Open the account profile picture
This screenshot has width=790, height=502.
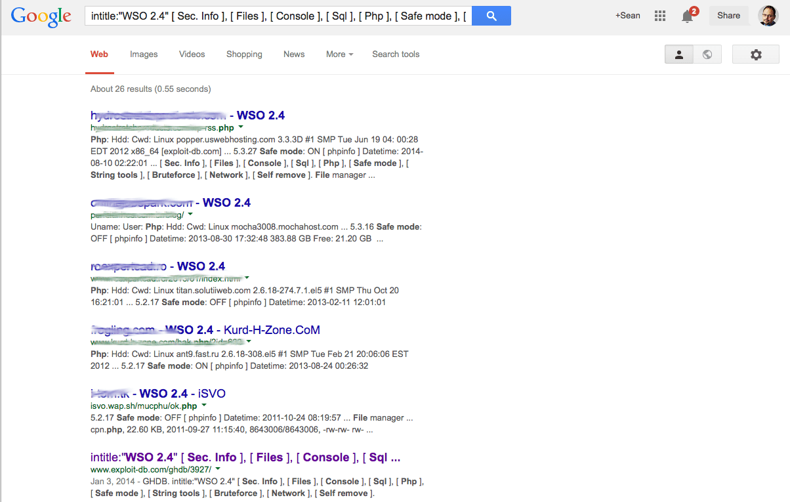click(768, 16)
